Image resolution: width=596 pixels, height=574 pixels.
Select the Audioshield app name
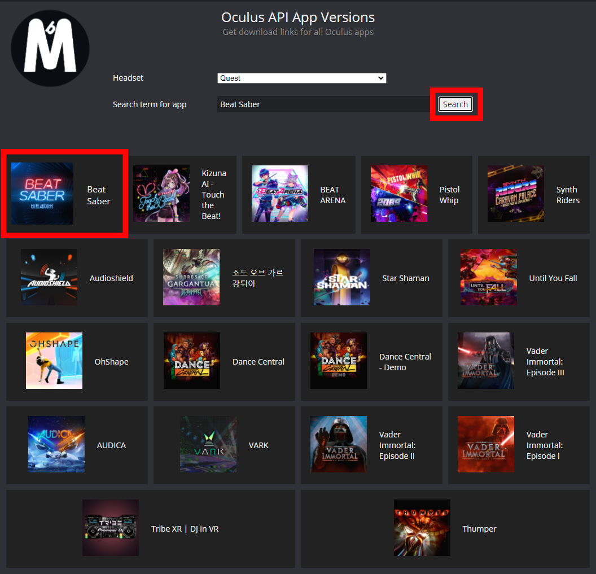pos(111,278)
